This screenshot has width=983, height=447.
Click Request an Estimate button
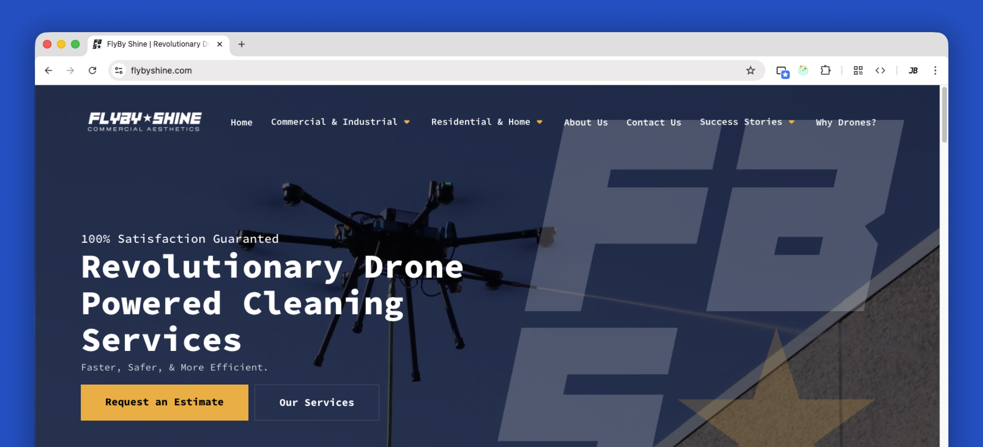click(x=164, y=402)
